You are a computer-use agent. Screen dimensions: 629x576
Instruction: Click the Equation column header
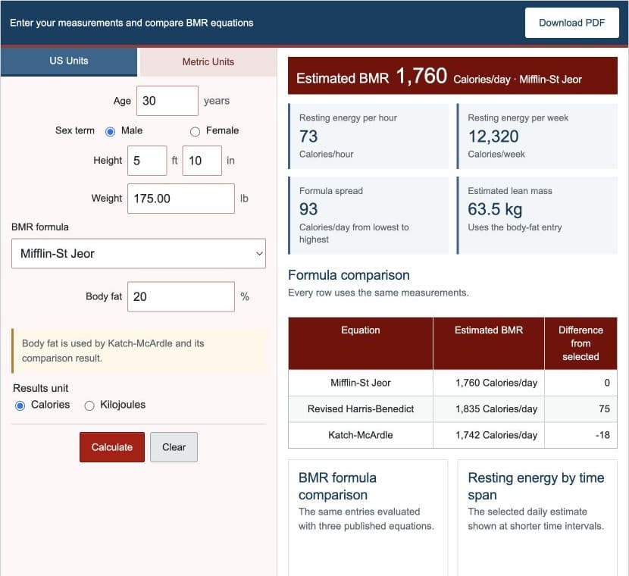[x=361, y=343]
